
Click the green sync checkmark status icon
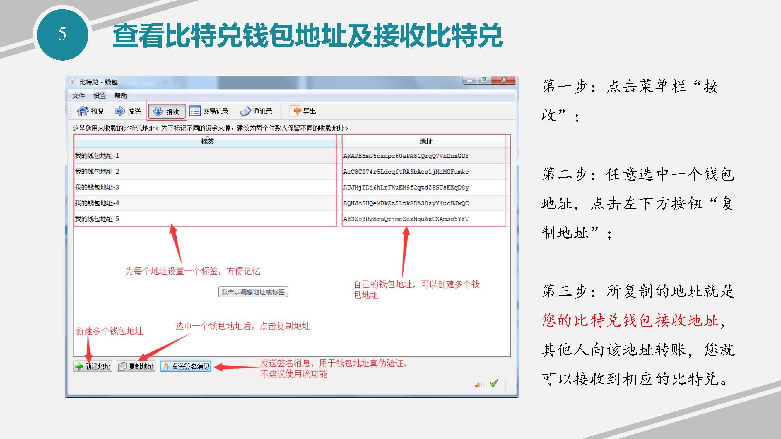coord(494,383)
